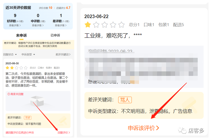
Task: Click 差评数 count 1
Action: click(61, 16)
